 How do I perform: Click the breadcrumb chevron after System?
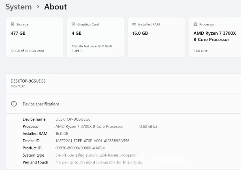pyautogui.click(x=38, y=7)
